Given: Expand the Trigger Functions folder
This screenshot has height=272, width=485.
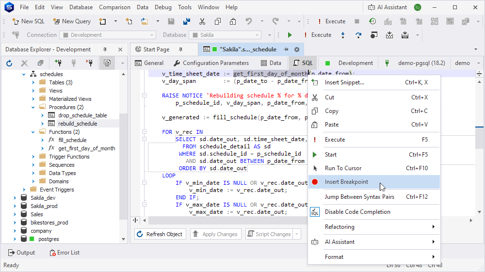Looking at the screenshot, I should (33, 157).
